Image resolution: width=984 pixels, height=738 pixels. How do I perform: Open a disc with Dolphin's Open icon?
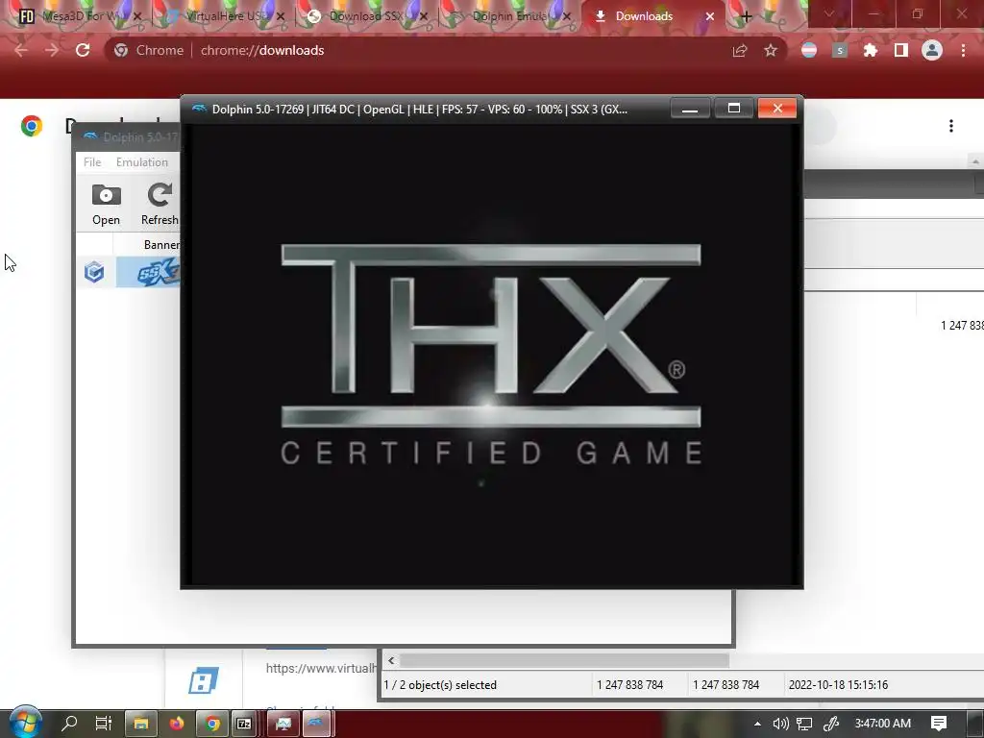click(106, 205)
